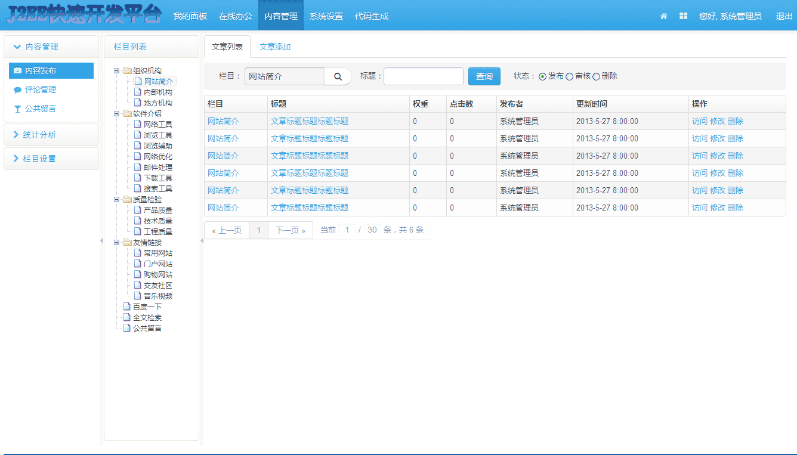Choose the 审核 status option
The width and height of the screenshot is (797, 455).
coord(568,76)
